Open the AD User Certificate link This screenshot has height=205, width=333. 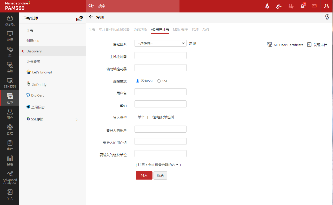[285, 45]
